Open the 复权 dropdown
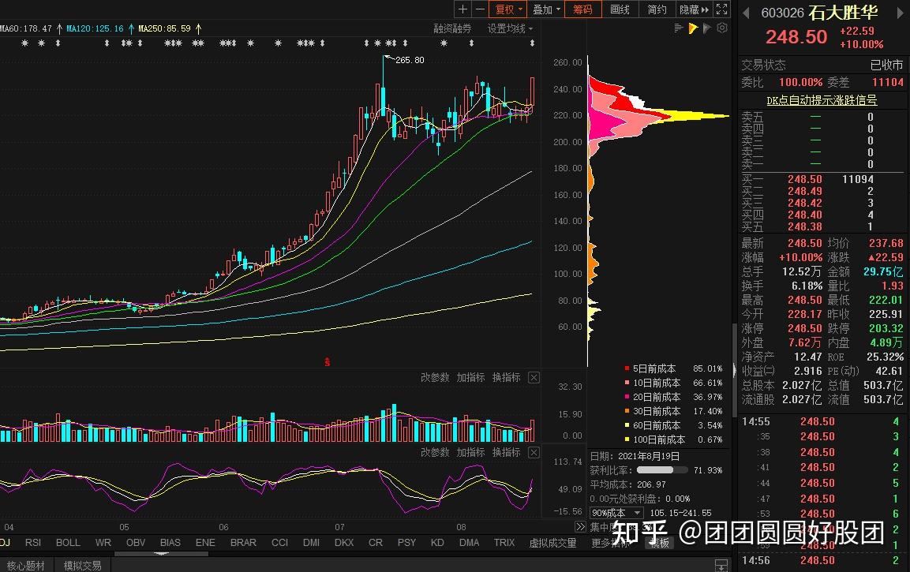This screenshot has width=910, height=572. pyautogui.click(x=509, y=9)
